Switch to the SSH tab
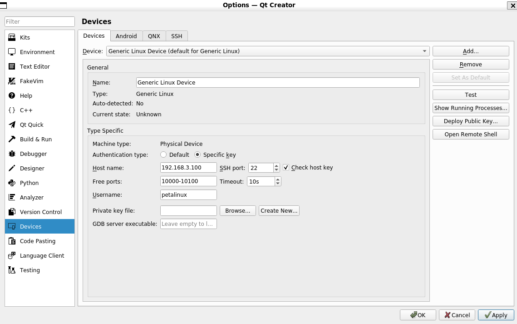The image size is (517, 324). pyautogui.click(x=177, y=36)
